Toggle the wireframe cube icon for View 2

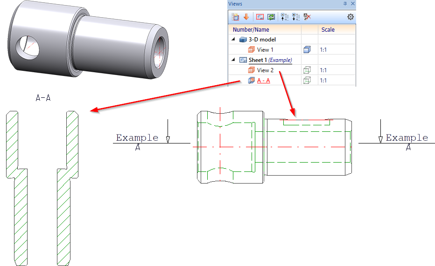(307, 70)
